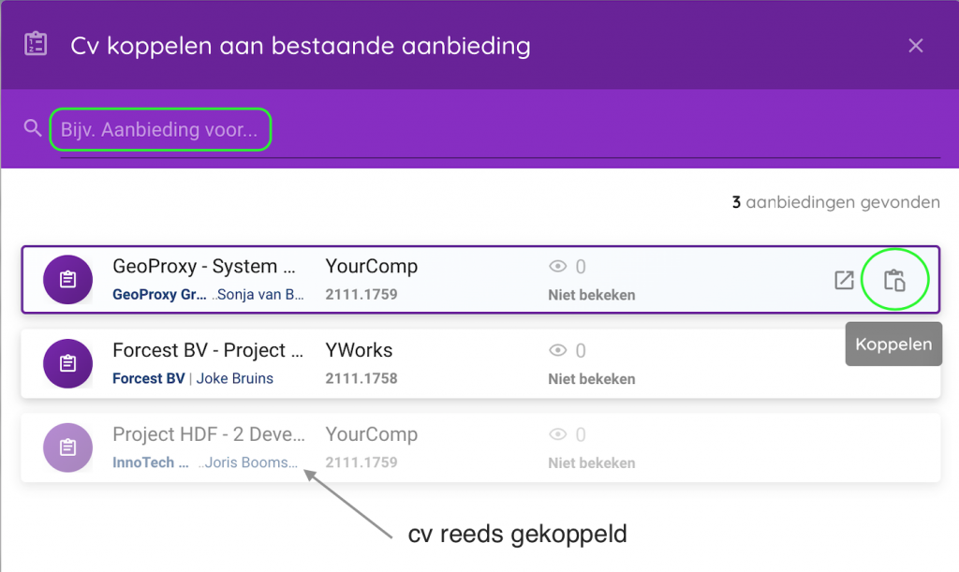
Task: Click the Koppelen tooltip label
Action: tap(893, 344)
